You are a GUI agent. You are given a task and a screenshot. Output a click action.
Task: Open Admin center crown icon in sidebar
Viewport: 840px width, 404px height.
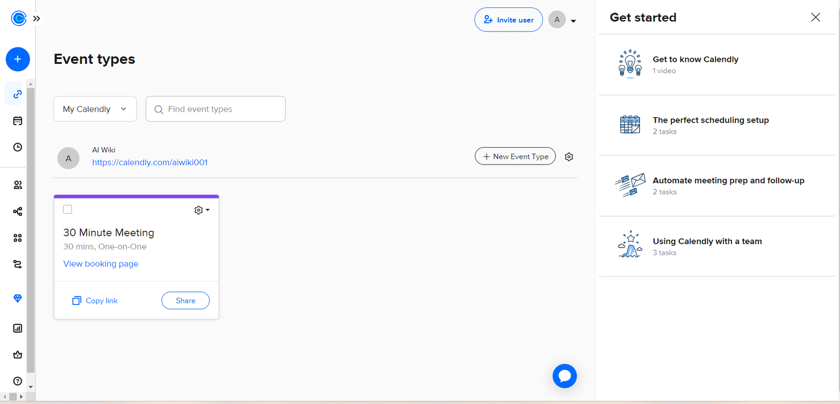tap(17, 355)
